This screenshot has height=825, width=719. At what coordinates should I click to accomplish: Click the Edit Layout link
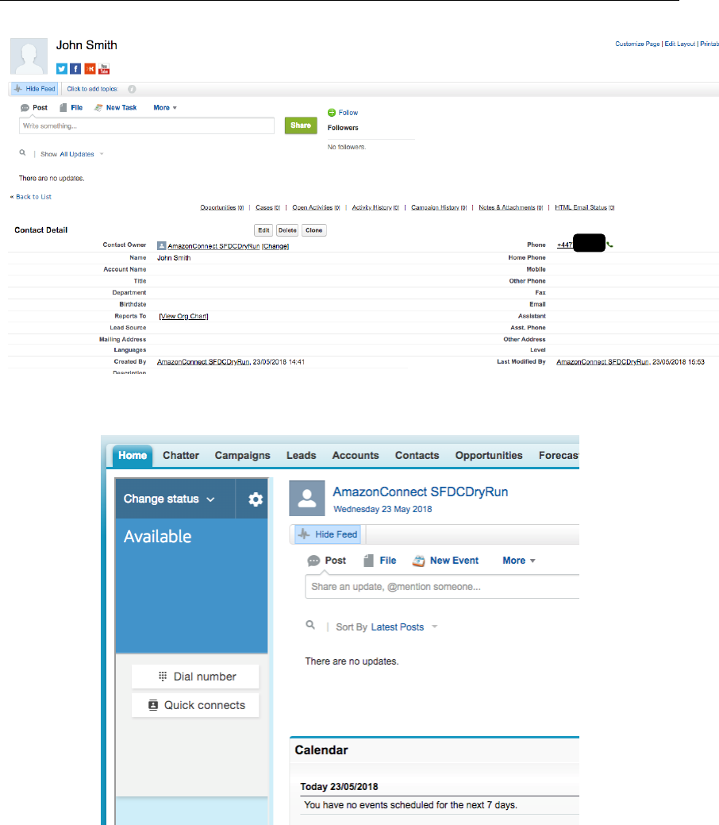pos(679,44)
